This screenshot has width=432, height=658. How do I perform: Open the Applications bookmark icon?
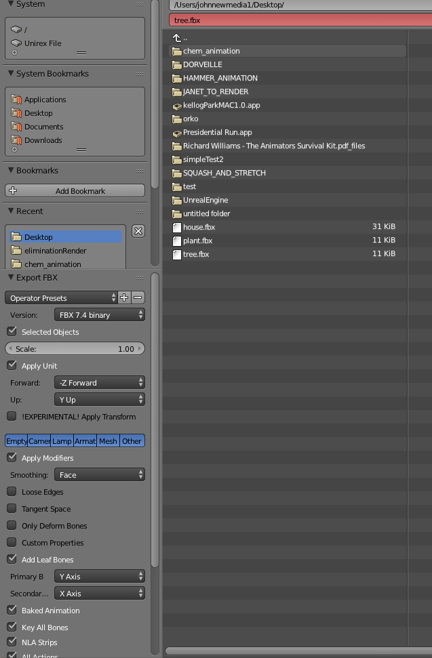pyautogui.click(x=17, y=100)
